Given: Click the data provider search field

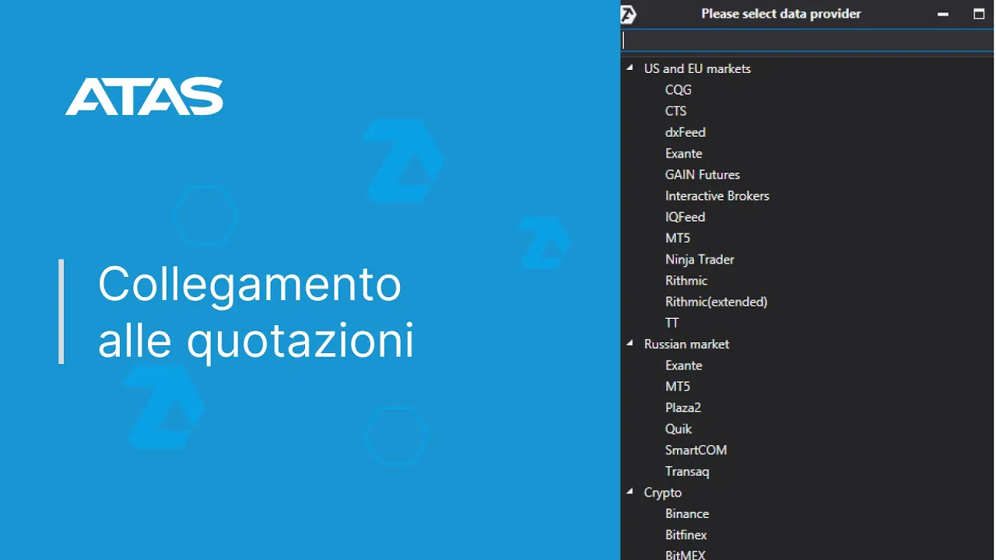Looking at the screenshot, I should 807,40.
